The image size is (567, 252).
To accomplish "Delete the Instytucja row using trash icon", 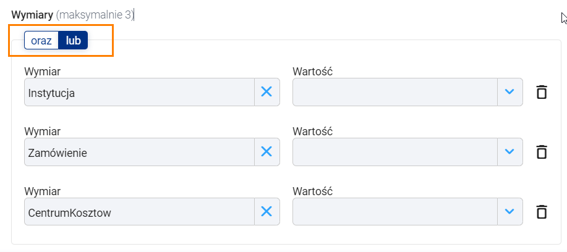I will (x=541, y=92).
